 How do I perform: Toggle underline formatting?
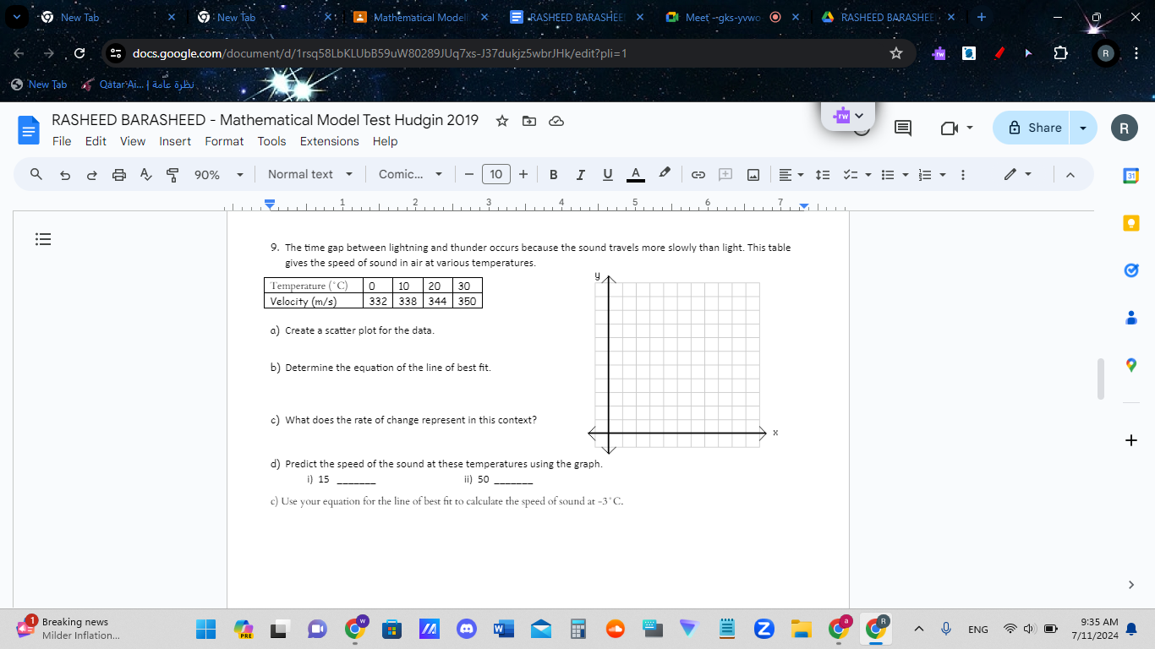pos(607,174)
